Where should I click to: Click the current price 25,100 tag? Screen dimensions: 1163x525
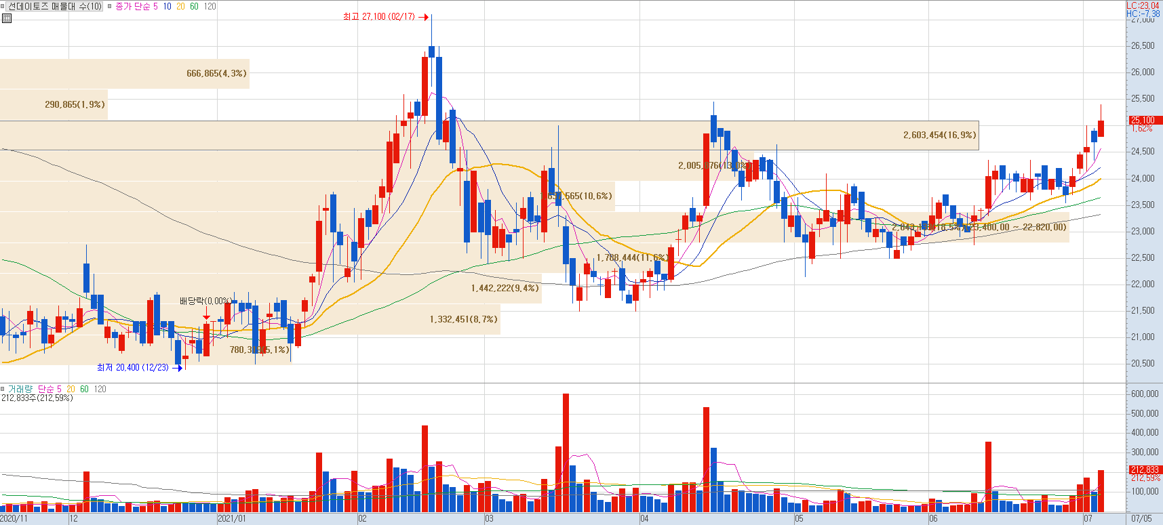(x=1145, y=120)
